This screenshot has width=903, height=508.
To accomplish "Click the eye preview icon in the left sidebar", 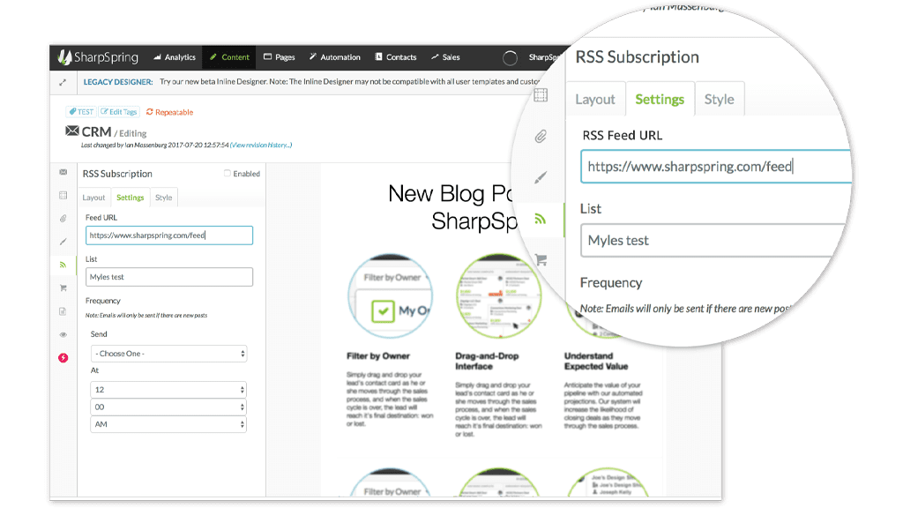I will click(x=63, y=334).
